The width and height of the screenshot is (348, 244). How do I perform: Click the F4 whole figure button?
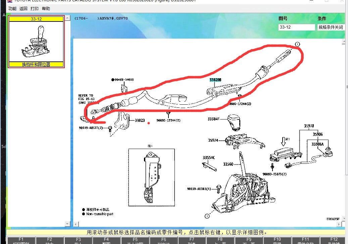pyautogui.click(x=106, y=240)
